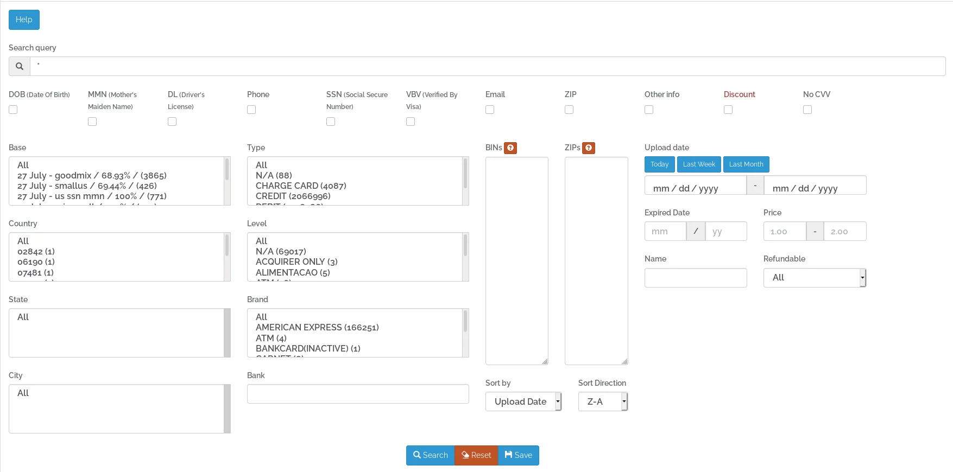Toggle the ZIP checkbox
This screenshot has height=472, width=953.
coord(569,110)
